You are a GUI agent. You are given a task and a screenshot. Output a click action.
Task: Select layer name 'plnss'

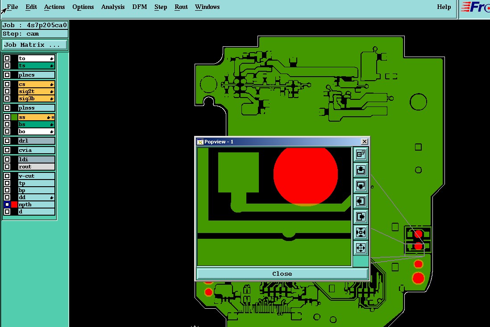pyautogui.click(x=36, y=108)
